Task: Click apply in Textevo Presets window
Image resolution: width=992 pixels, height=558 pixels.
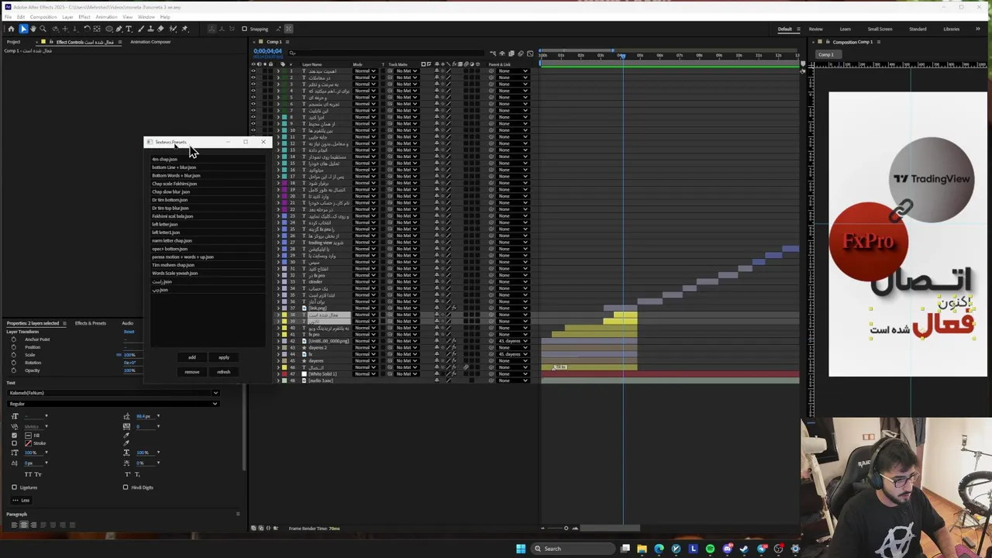Action: pos(224,357)
